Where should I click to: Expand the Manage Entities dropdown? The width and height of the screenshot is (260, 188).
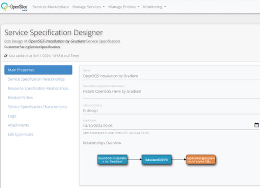(x=124, y=7)
